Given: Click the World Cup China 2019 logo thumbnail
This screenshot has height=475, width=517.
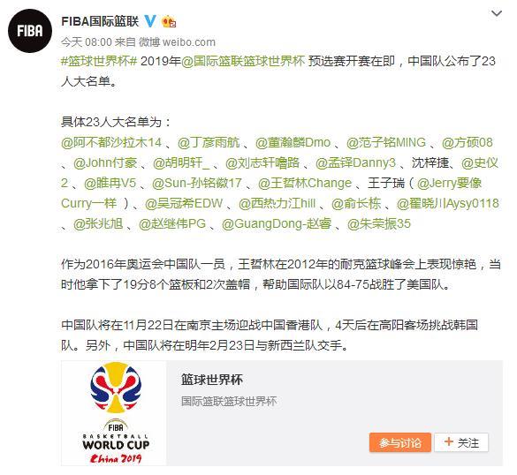Looking at the screenshot, I should 116,413.
